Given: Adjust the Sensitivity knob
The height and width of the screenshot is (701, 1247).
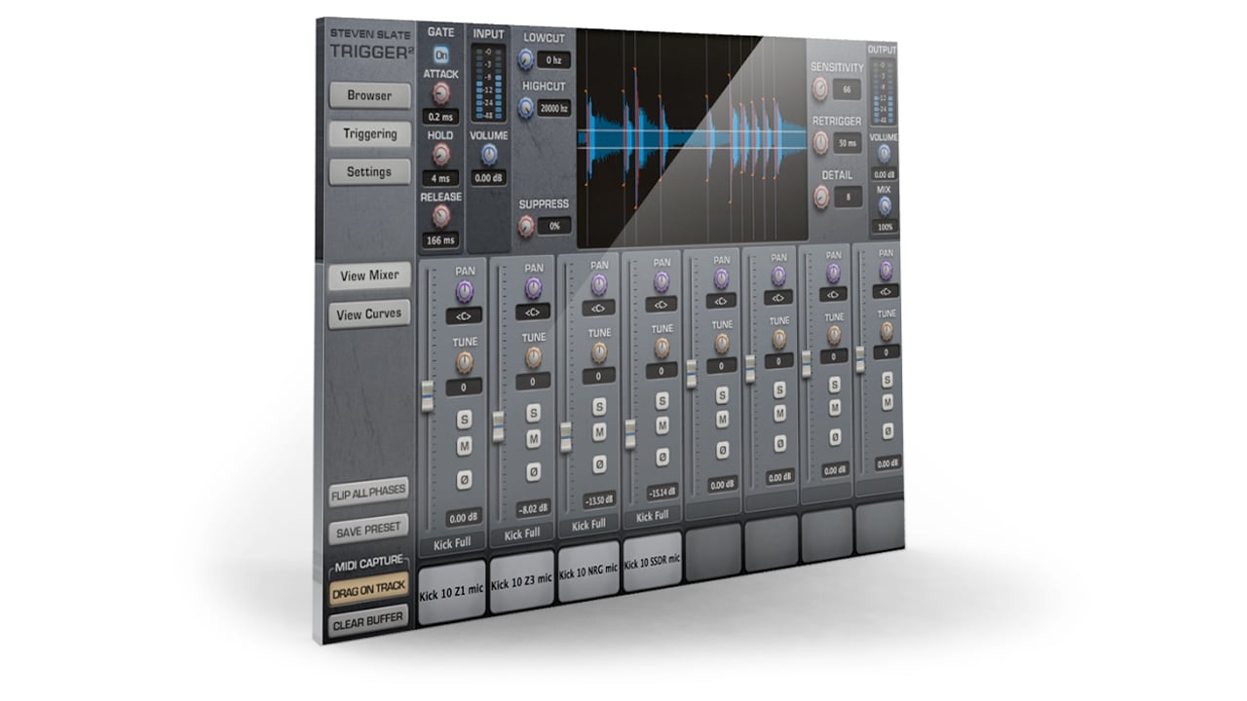Looking at the screenshot, I should [820, 89].
